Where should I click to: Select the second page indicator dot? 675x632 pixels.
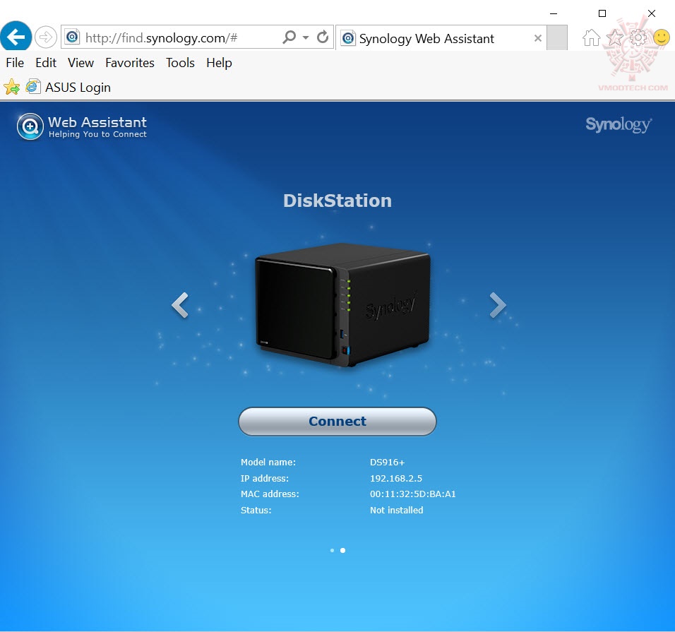coord(342,550)
